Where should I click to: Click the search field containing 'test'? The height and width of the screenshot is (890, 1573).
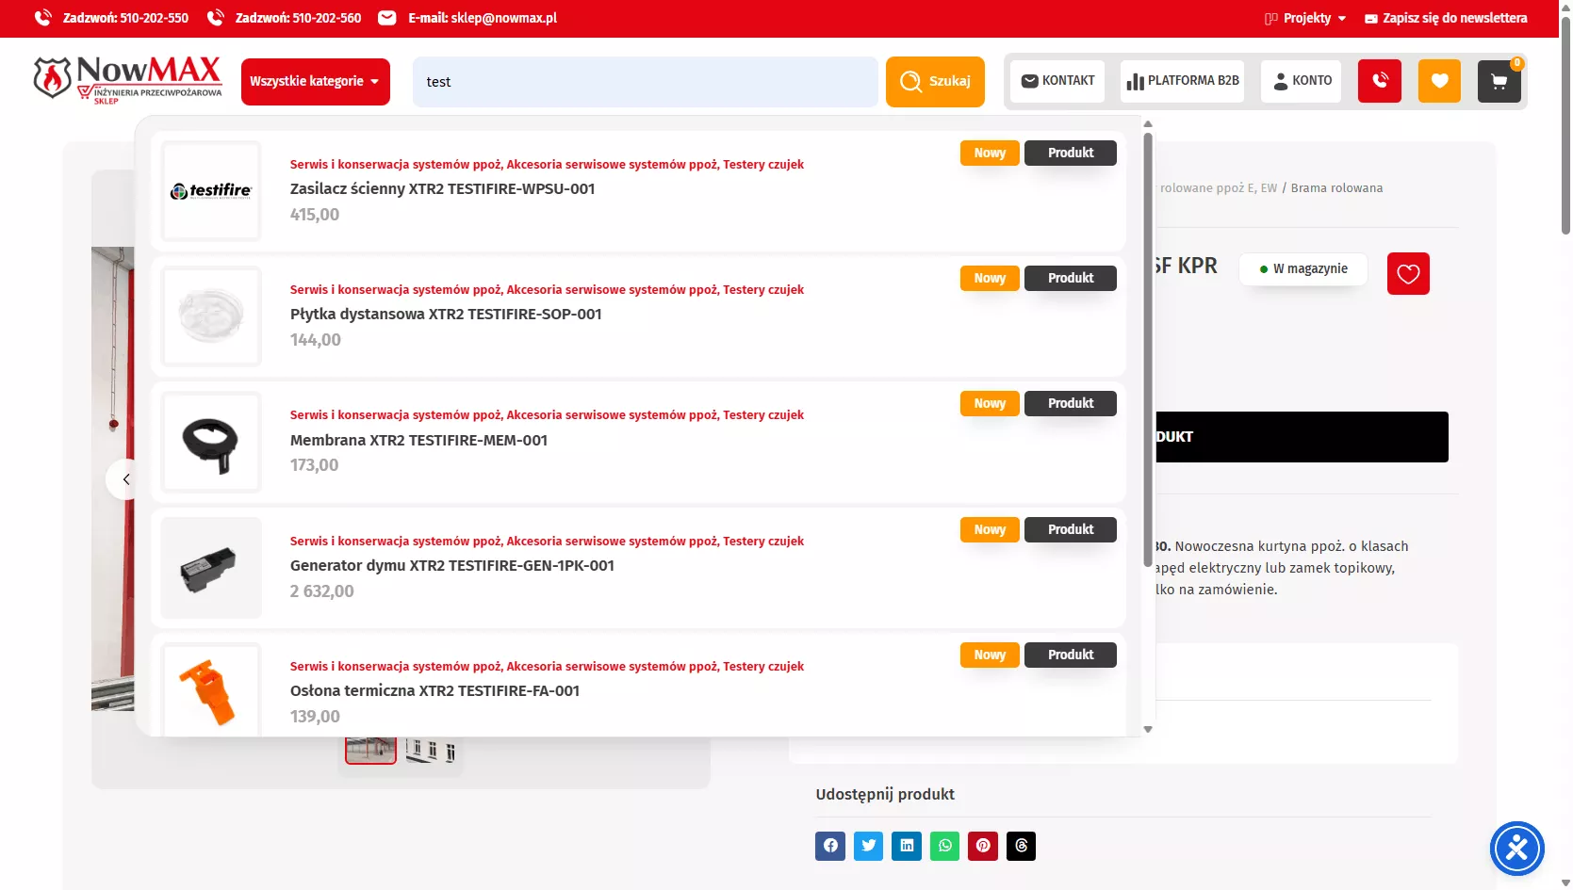645,82
